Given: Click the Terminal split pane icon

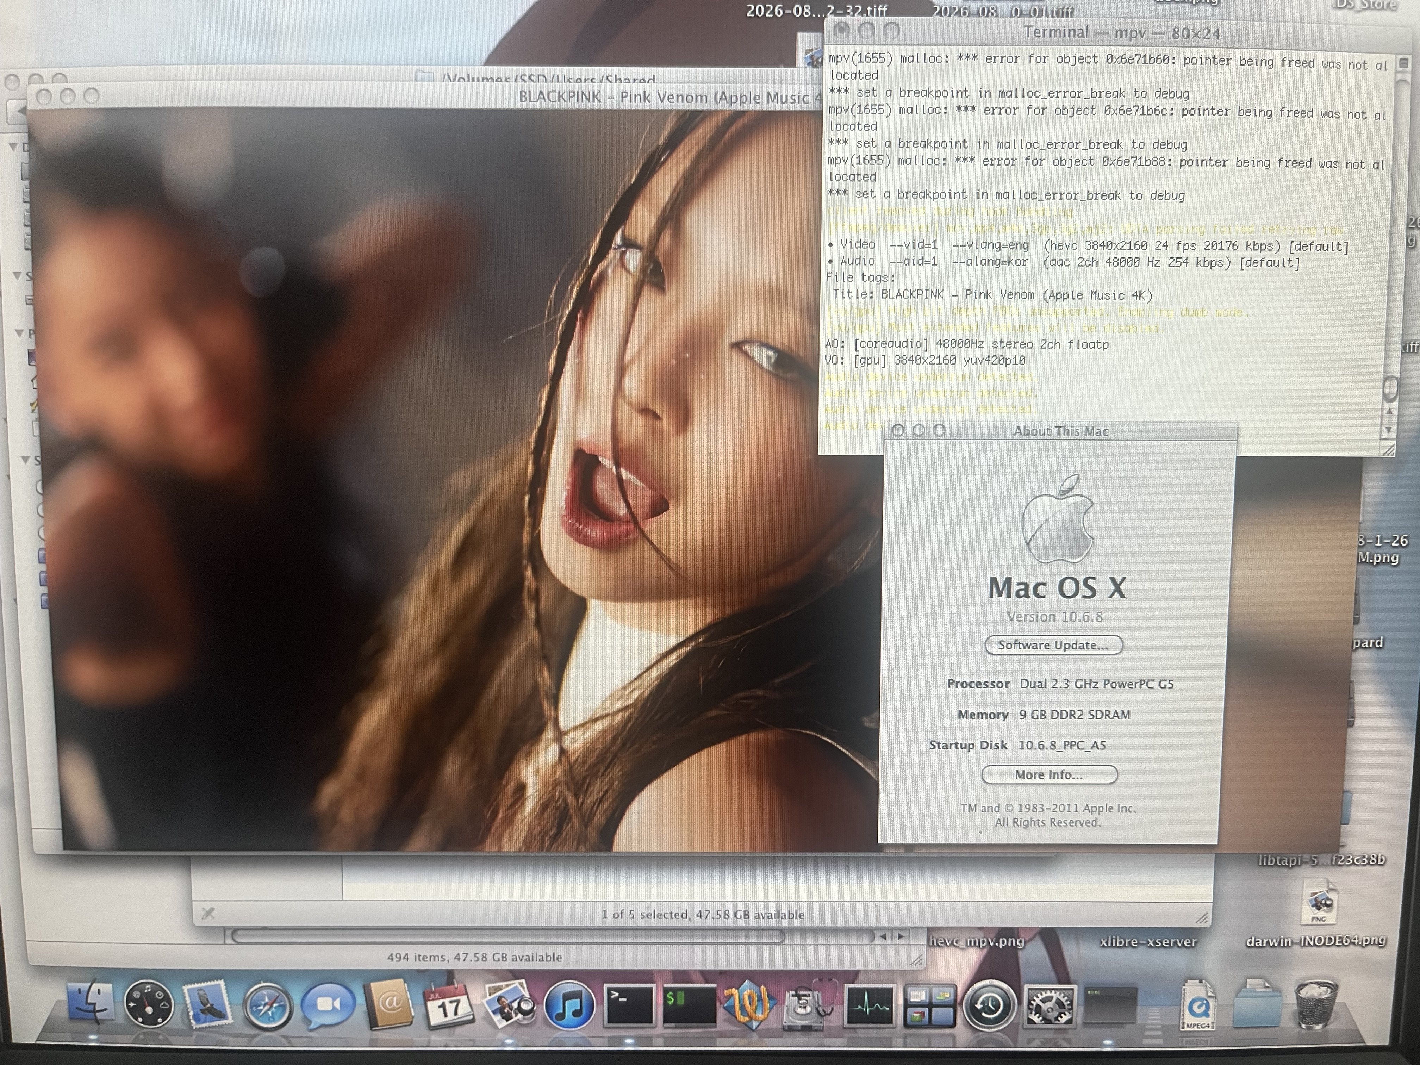Looking at the screenshot, I should click(x=1403, y=63).
